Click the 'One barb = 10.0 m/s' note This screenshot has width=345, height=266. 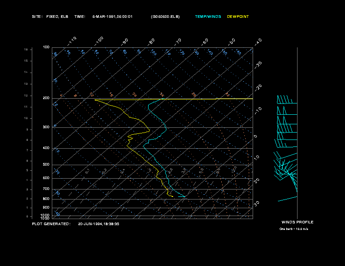(294, 229)
